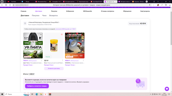The height and width of the screenshot is (96, 172).
Task: Go to Главная in the top navigation
Action: point(23,11)
